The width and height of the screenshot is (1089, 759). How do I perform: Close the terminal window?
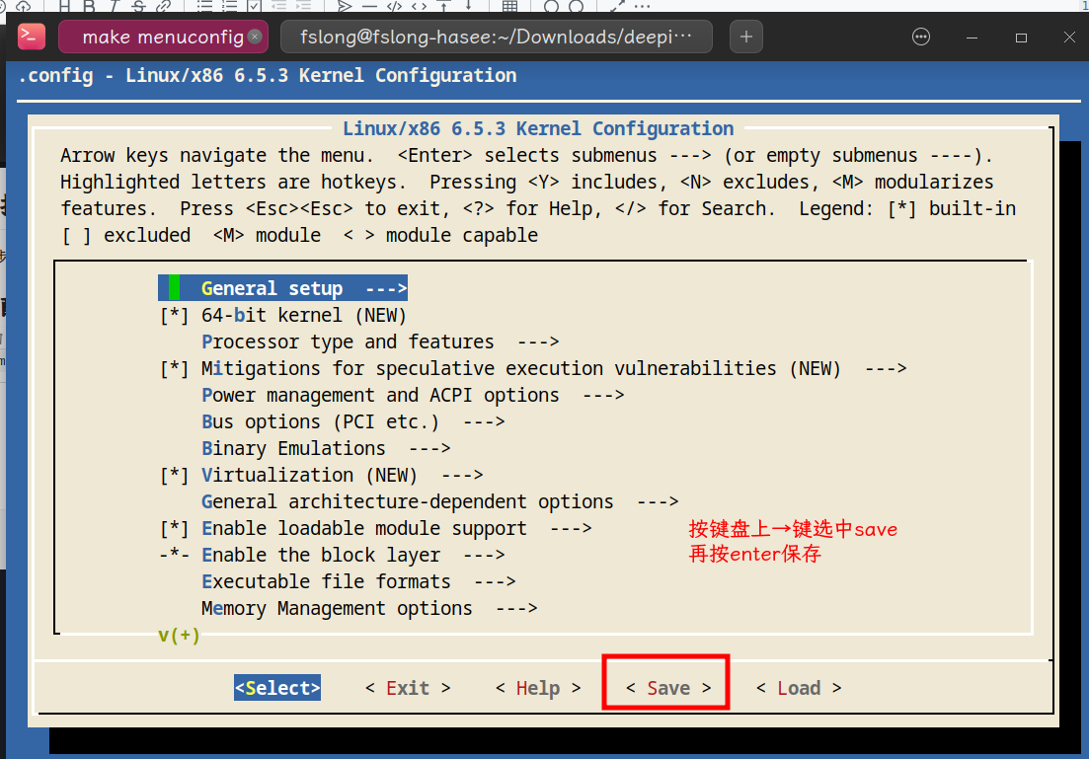[x=1069, y=37]
